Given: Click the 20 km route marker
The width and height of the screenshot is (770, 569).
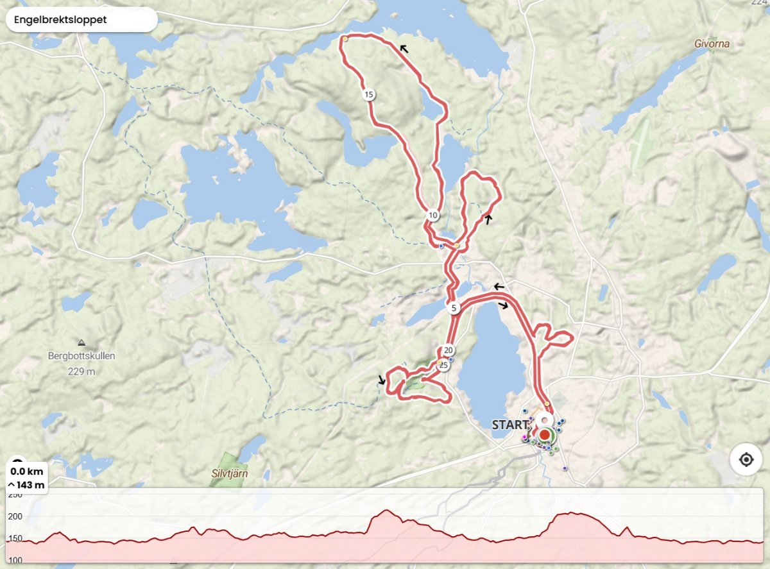Looking at the screenshot, I should pos(449,350).
